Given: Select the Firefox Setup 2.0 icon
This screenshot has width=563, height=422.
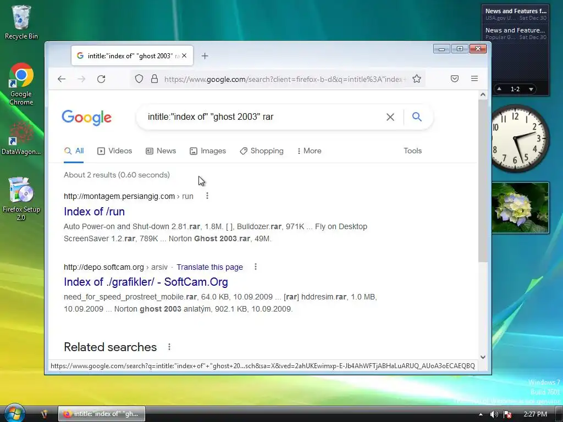Looking at the screenshot, I should tap(21, 198).
